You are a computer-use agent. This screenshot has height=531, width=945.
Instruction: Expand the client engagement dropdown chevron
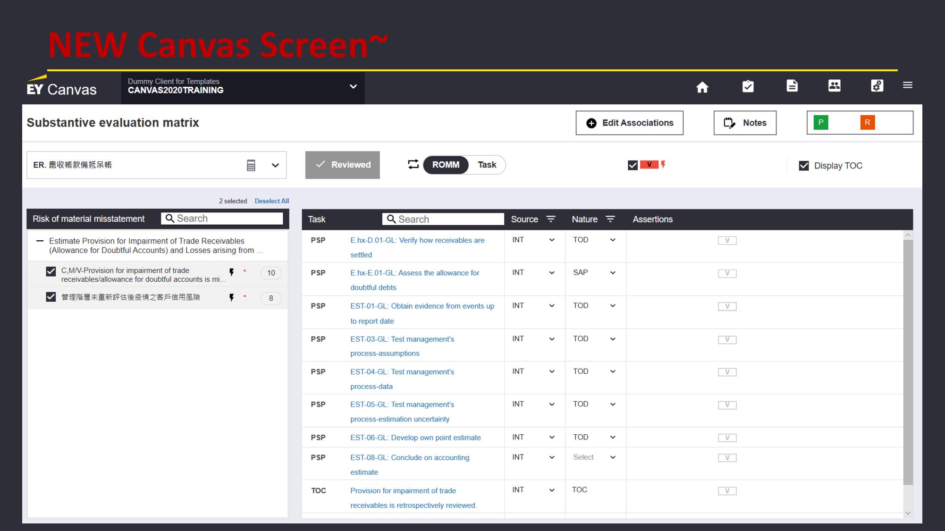[x=353, y=87]
